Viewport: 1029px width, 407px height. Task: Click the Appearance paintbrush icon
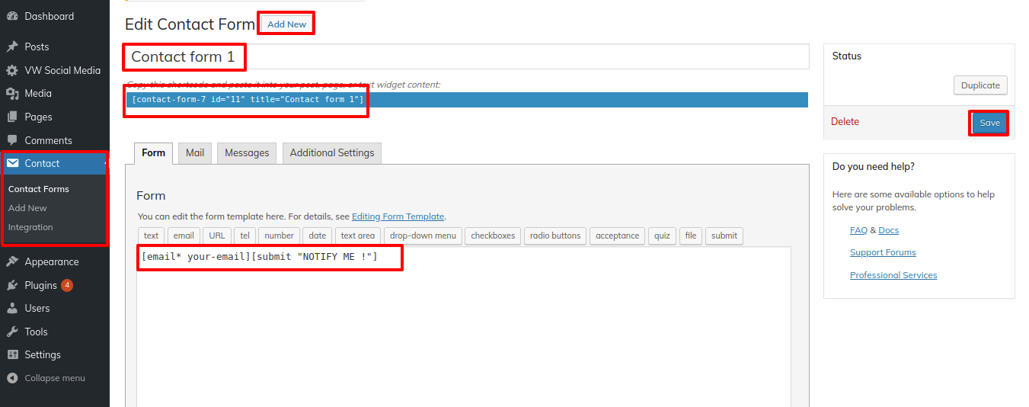[12, 261]
